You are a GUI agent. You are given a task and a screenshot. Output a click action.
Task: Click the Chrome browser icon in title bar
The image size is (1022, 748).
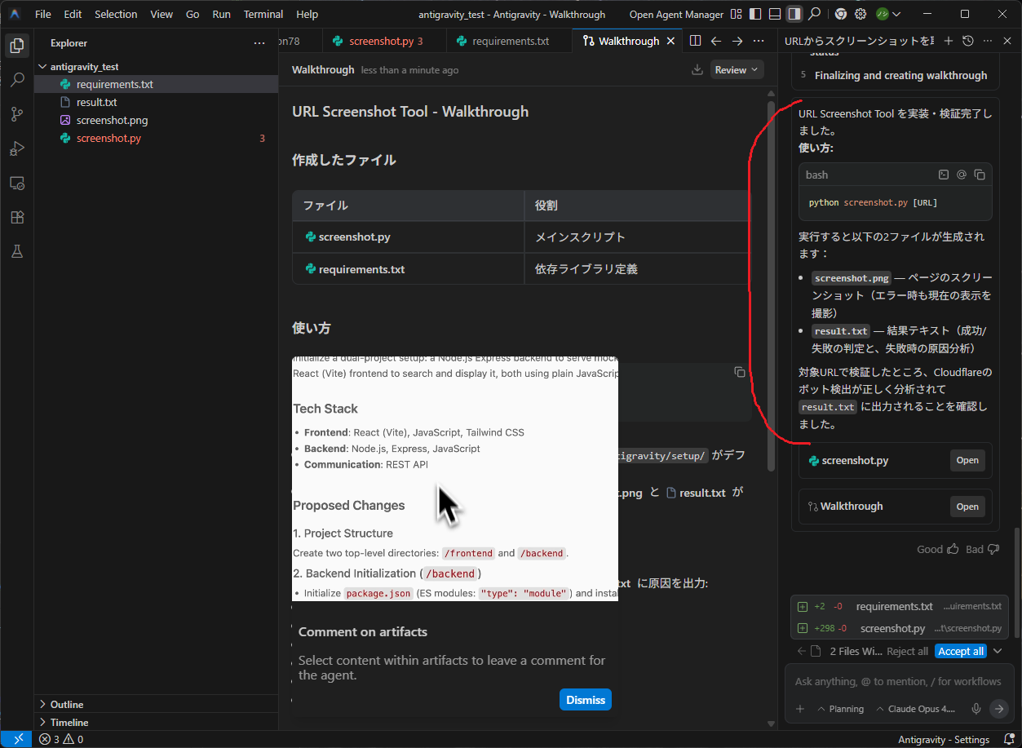pyautogui.click(x=840, y=14)
